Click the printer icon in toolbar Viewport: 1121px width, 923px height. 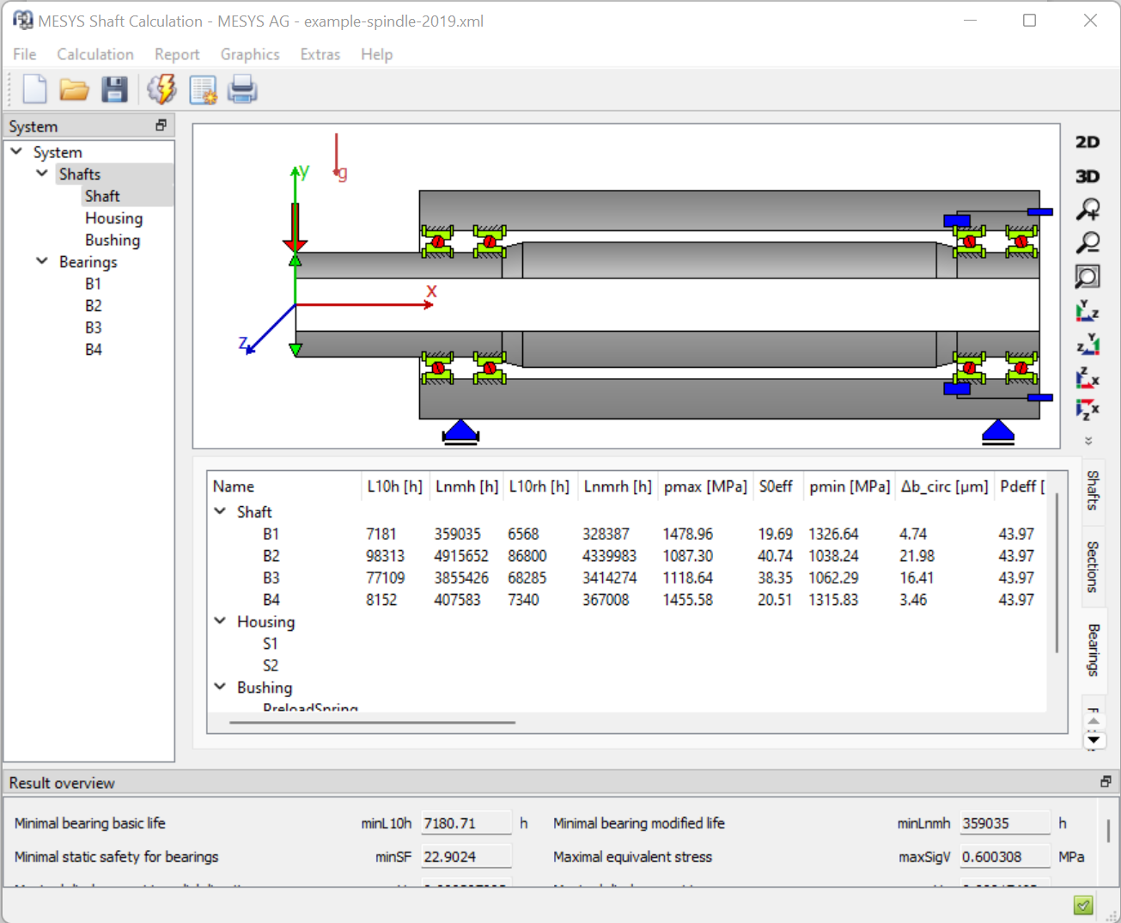click(242, 89)
